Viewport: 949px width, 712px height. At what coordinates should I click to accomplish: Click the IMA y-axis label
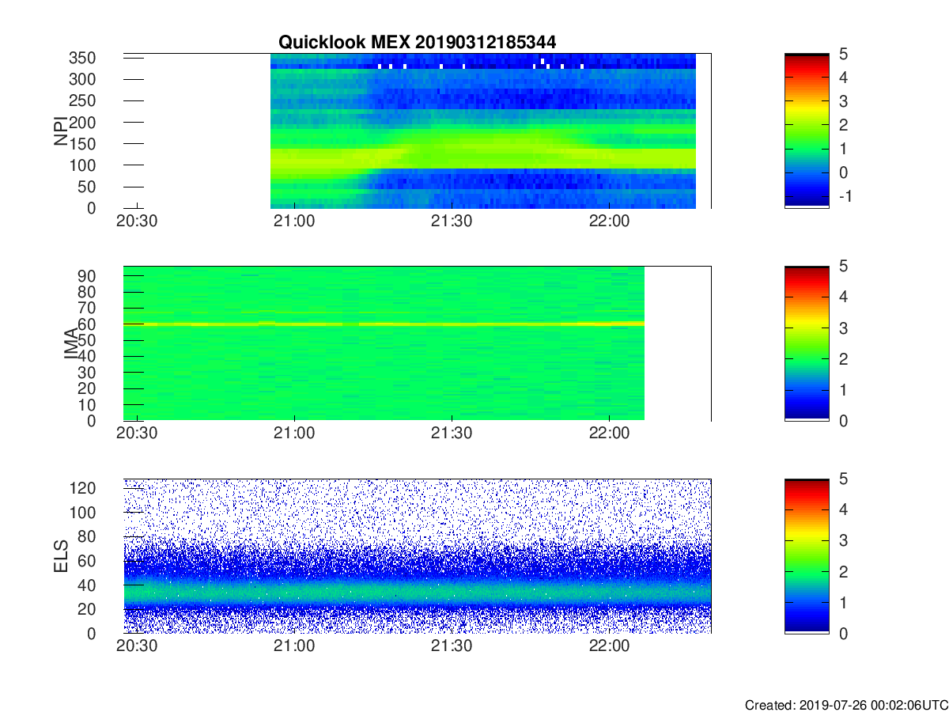[71, 343]
